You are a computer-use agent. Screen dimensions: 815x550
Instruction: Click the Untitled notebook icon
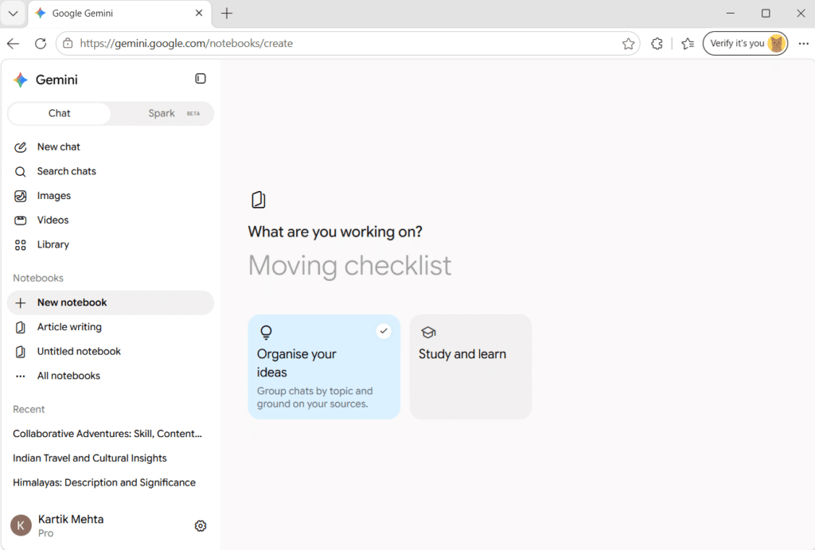[20, 352]
